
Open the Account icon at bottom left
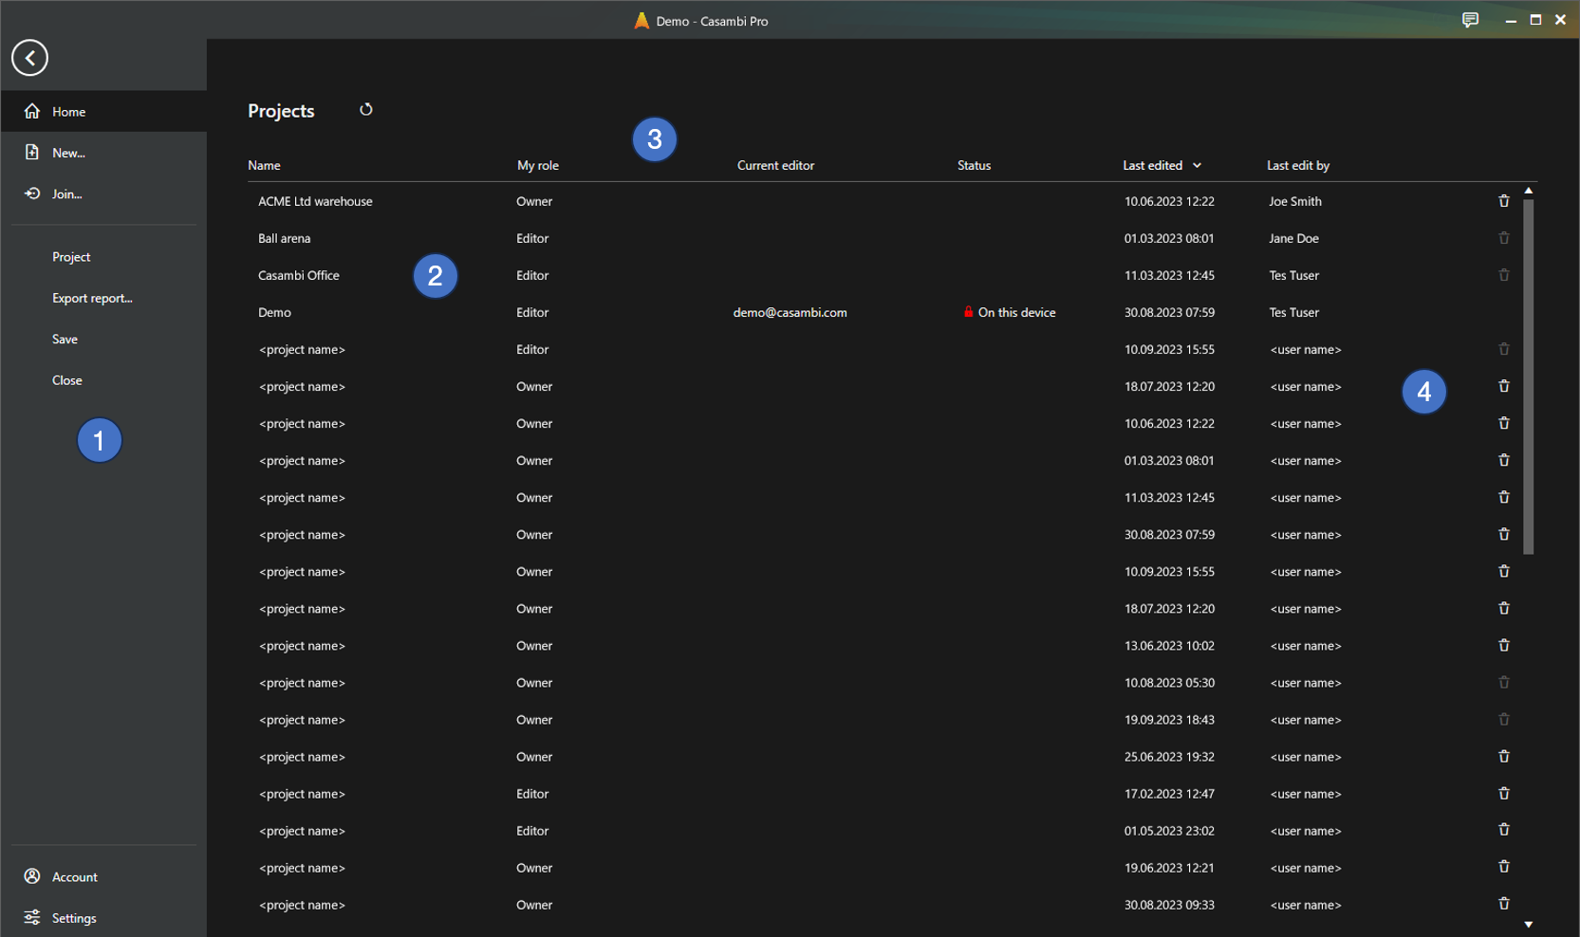[x=33, y=876]
